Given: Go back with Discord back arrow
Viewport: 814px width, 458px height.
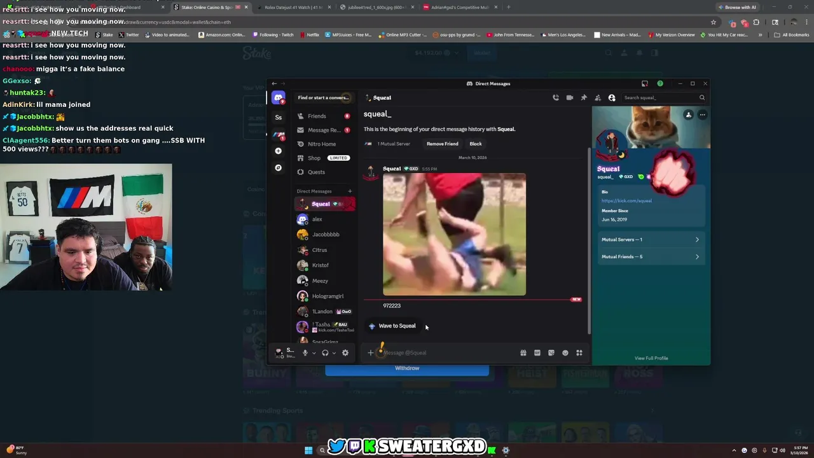Looking at the screenshot, I should pyautogui.click(x=274, y=83).
